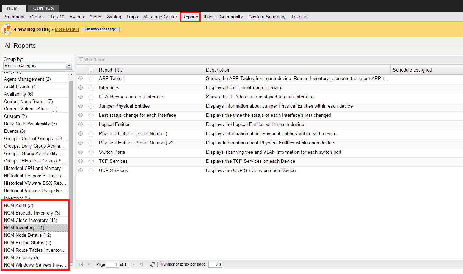
Task: Dismiss the blog post message
Action: tap(101, 29)
